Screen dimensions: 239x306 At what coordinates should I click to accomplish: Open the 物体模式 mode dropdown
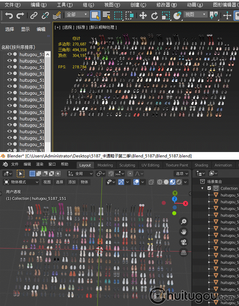21,182
